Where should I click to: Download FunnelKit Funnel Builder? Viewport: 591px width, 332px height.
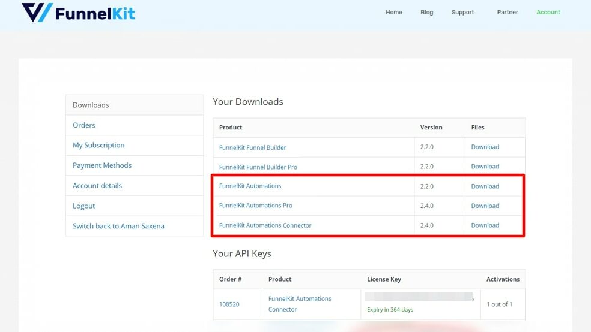coord(485,147)
